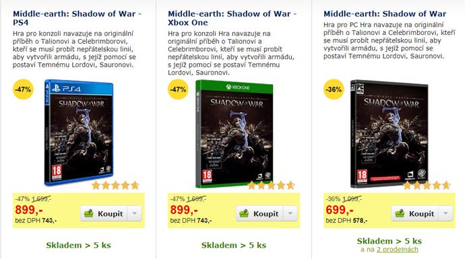Expand the dropdown arrow beside PC Koupit
This screenshot has width=465, height=259.
445,213
